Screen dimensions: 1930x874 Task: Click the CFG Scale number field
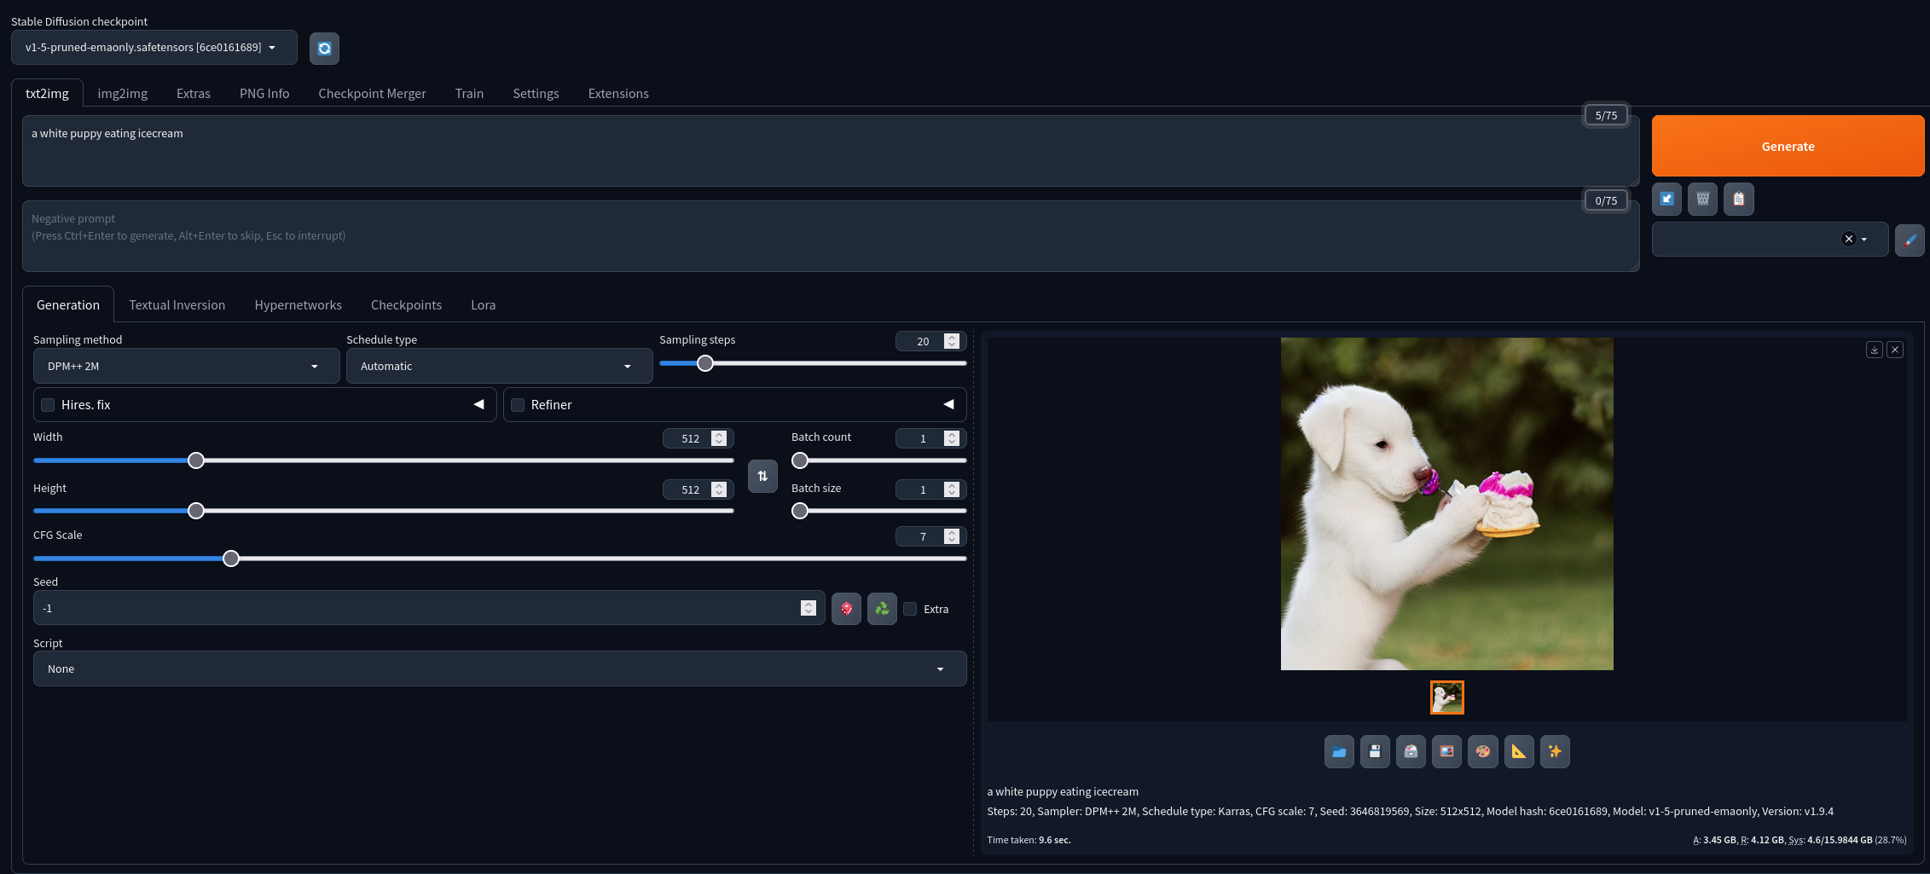(x=930, y=536)
